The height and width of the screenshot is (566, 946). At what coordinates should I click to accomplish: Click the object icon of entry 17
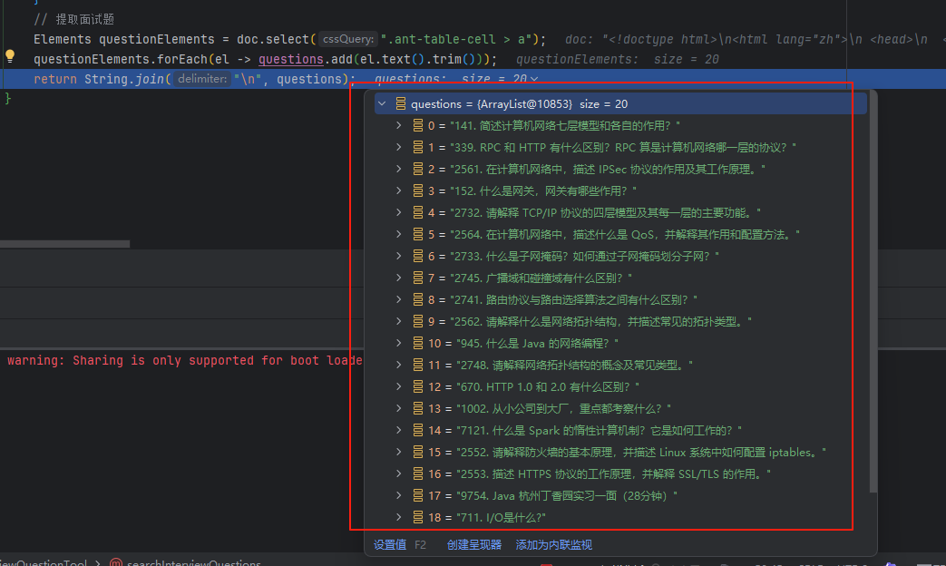click(x=417, y=495)
